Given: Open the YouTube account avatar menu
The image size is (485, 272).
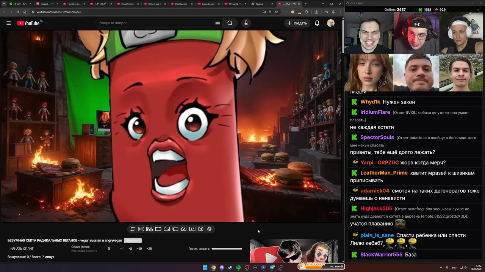Looking at the screenshot, I should (x=331, y=23).
